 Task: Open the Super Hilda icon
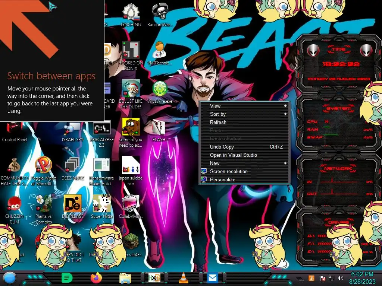(101, 207)
